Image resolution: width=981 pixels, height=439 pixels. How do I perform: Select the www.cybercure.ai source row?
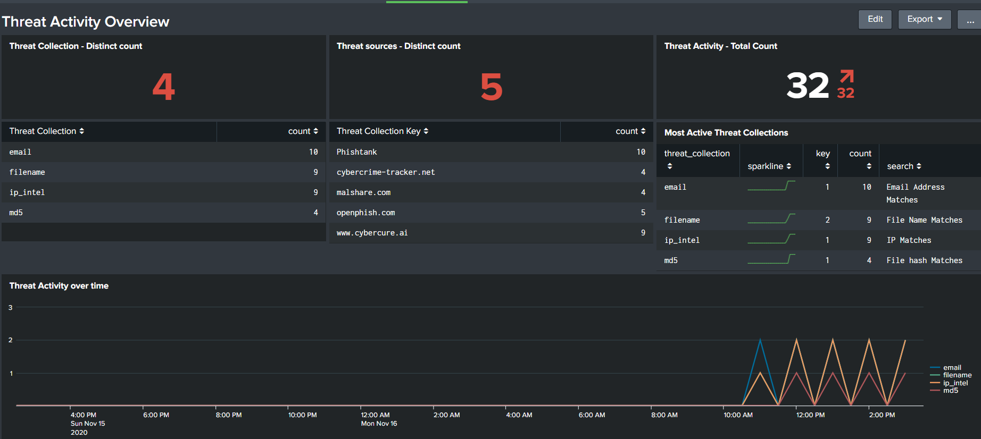(491, 233)
